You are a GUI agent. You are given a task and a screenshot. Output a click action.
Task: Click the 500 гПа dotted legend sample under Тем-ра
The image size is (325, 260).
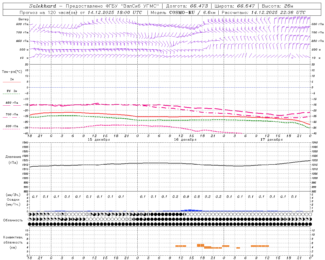click(x=11, y=129)
